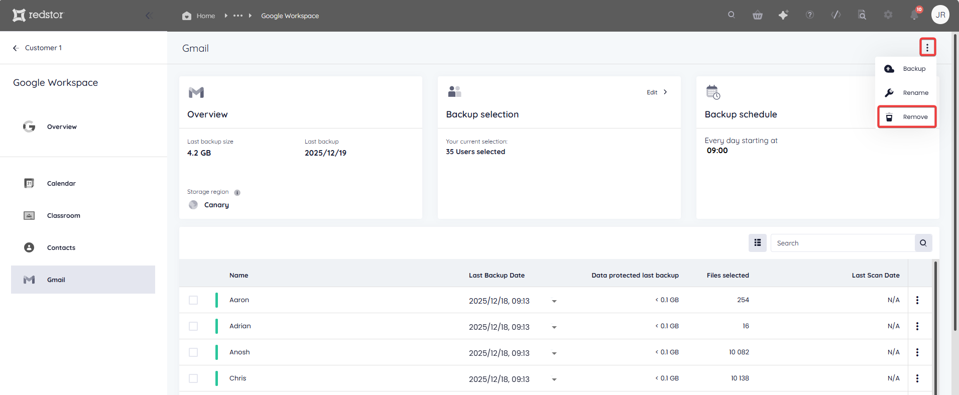Click the page vertical scrollbar
Screen dimensions: 959x395
pos(955,182)
